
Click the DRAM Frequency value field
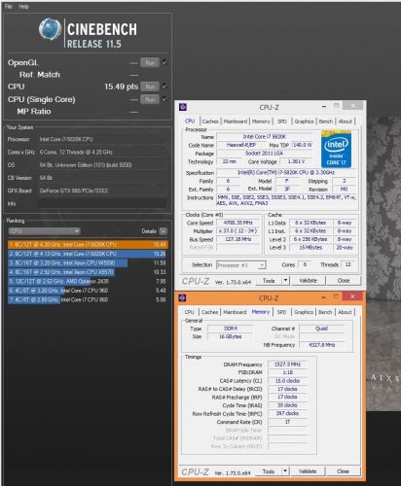pyautogui.click(x=287, y=364)
